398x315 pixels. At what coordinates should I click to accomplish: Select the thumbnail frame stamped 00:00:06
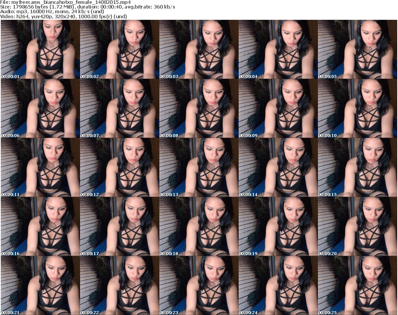coord(40,108)
